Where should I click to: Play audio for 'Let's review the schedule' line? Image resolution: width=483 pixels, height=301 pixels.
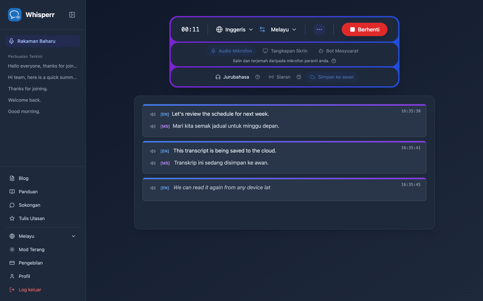pyautogui.click(x=153, y=114)
